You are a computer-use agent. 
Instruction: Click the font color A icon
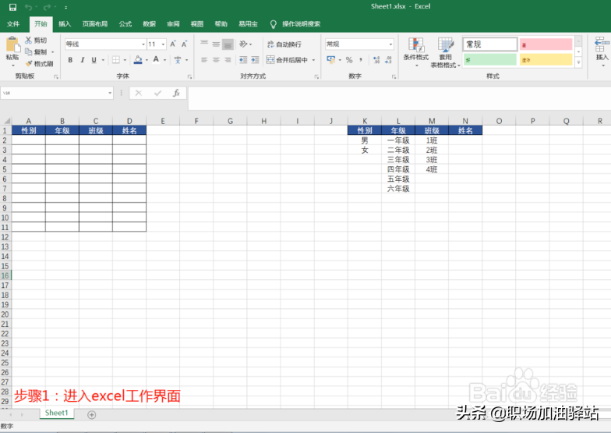pos(156,59)
